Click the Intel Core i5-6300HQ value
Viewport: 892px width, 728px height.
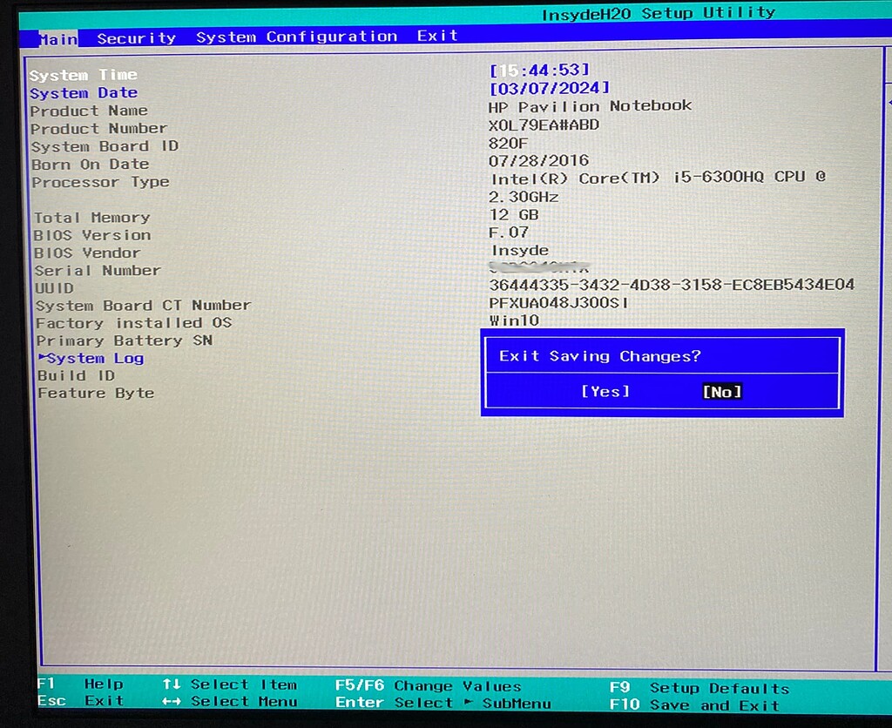[659, 186]
